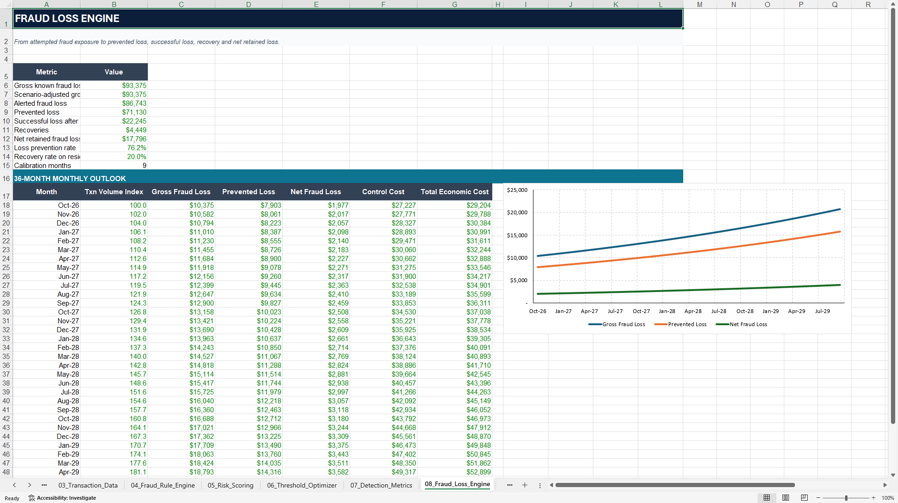This screenshot has width=898, height=503.
Task: Click Apr-29 Total Economic Cost $52,899
Action: pyautogui.click(x=454, y=472)
